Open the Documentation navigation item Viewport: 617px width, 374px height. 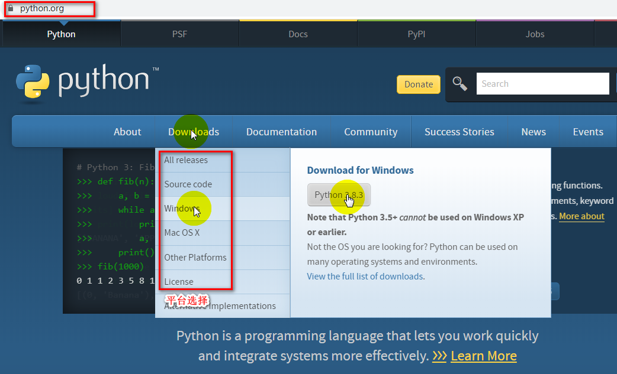pos(281,131)
